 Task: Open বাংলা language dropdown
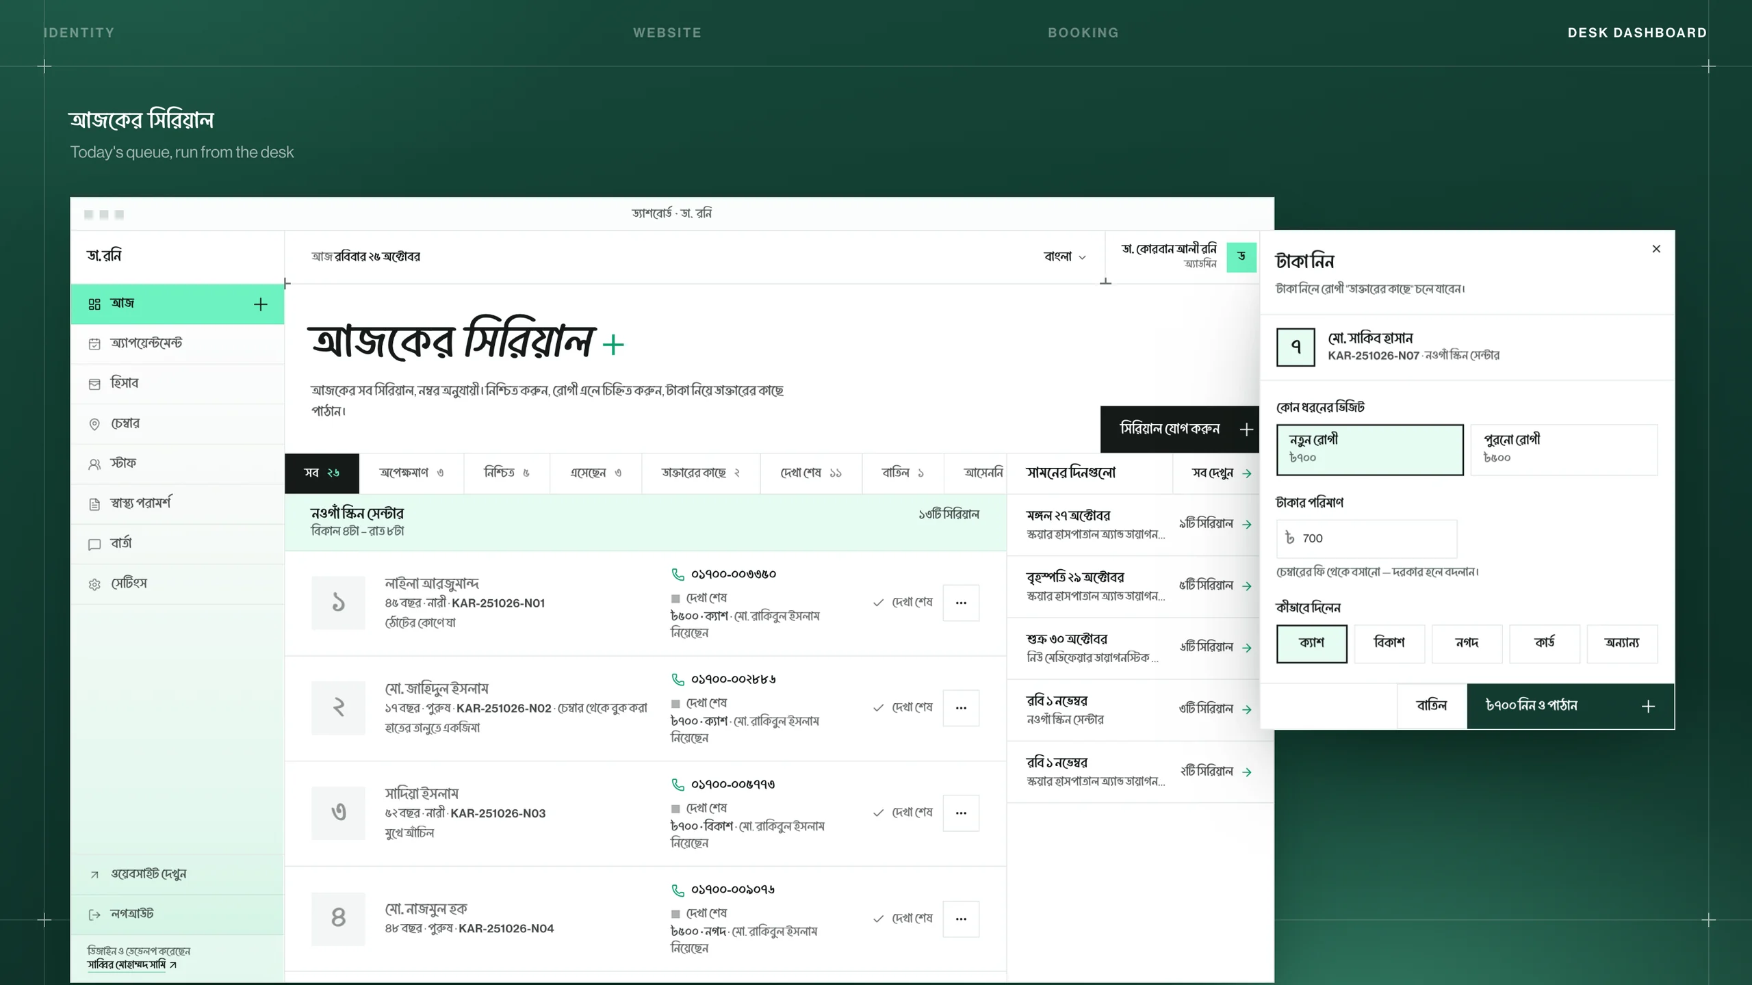point(1064,257)
